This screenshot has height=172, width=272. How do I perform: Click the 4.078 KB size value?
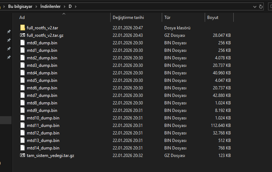point(223,58)
